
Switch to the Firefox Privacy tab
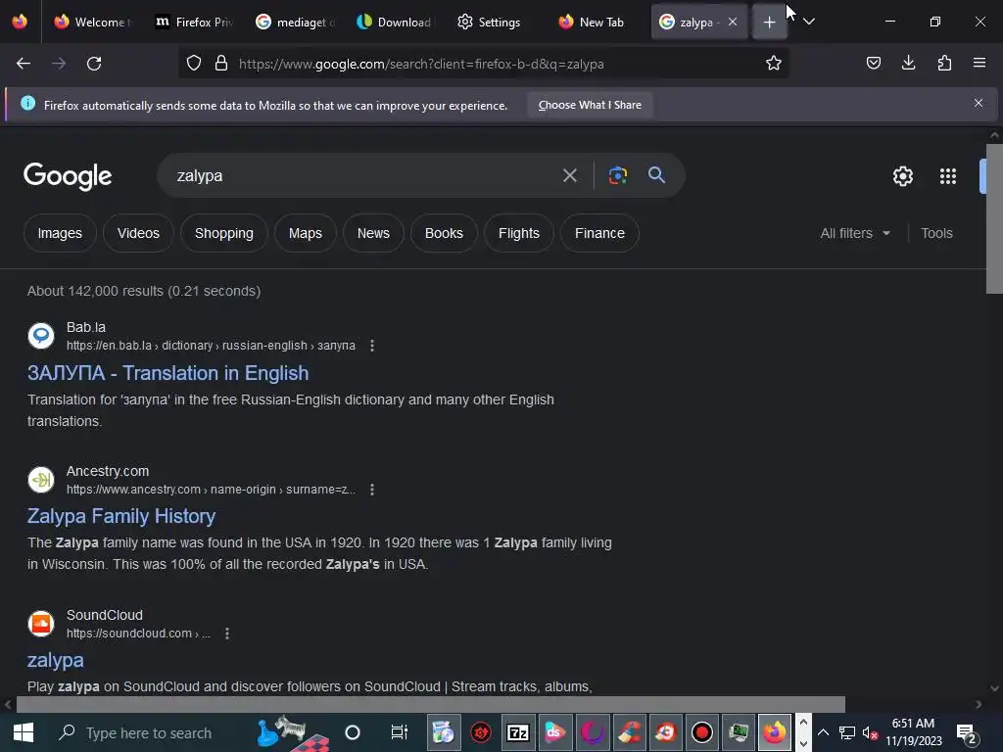tap(192, 22)
